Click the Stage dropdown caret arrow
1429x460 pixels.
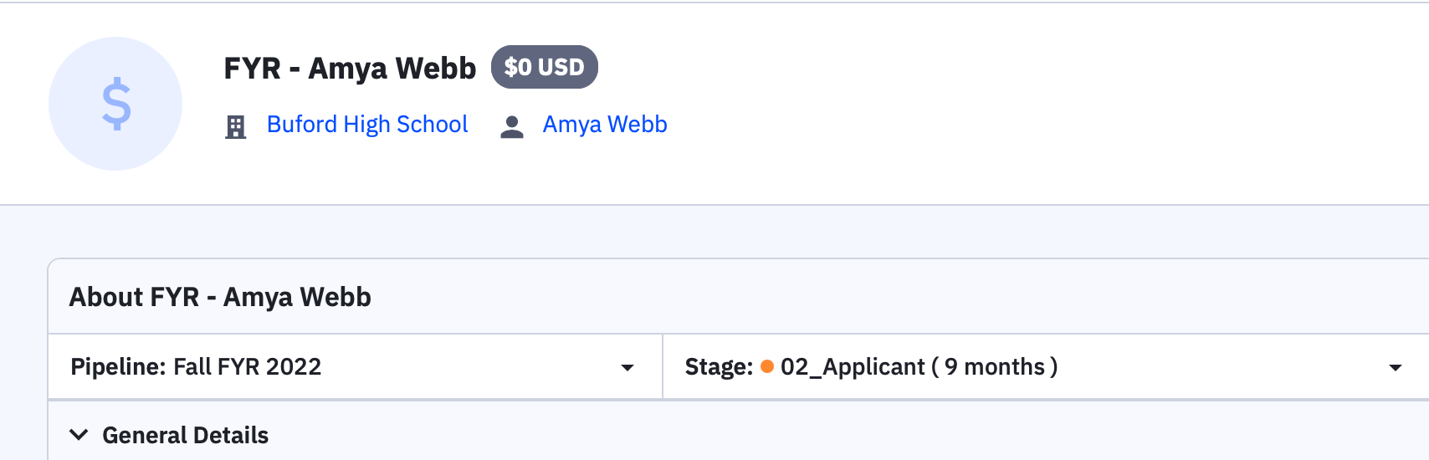pyautogui.click(x=1395, y=368)
